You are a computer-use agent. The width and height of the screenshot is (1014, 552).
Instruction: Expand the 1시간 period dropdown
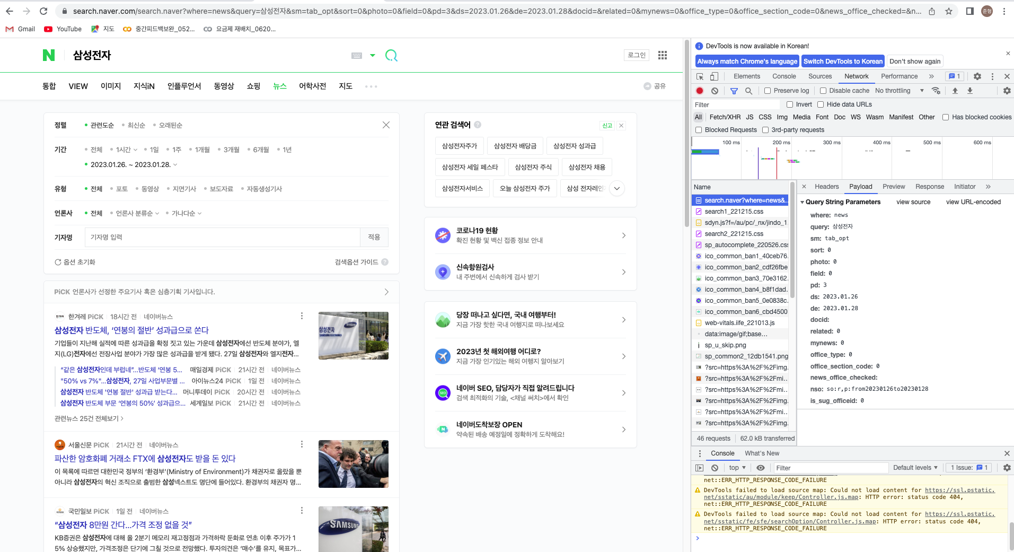127,150
